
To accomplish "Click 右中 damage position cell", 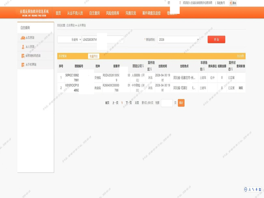I will click(x=213, y=78).
